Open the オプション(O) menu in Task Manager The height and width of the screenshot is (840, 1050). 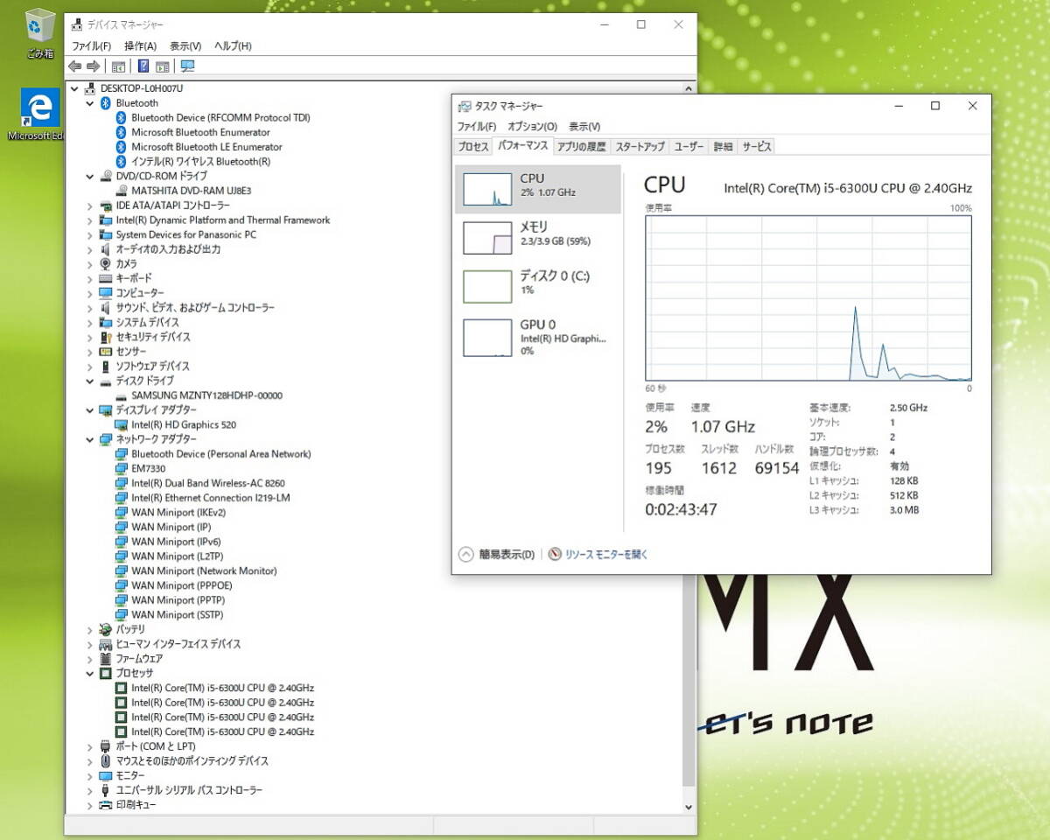click(x=532, y=127)
